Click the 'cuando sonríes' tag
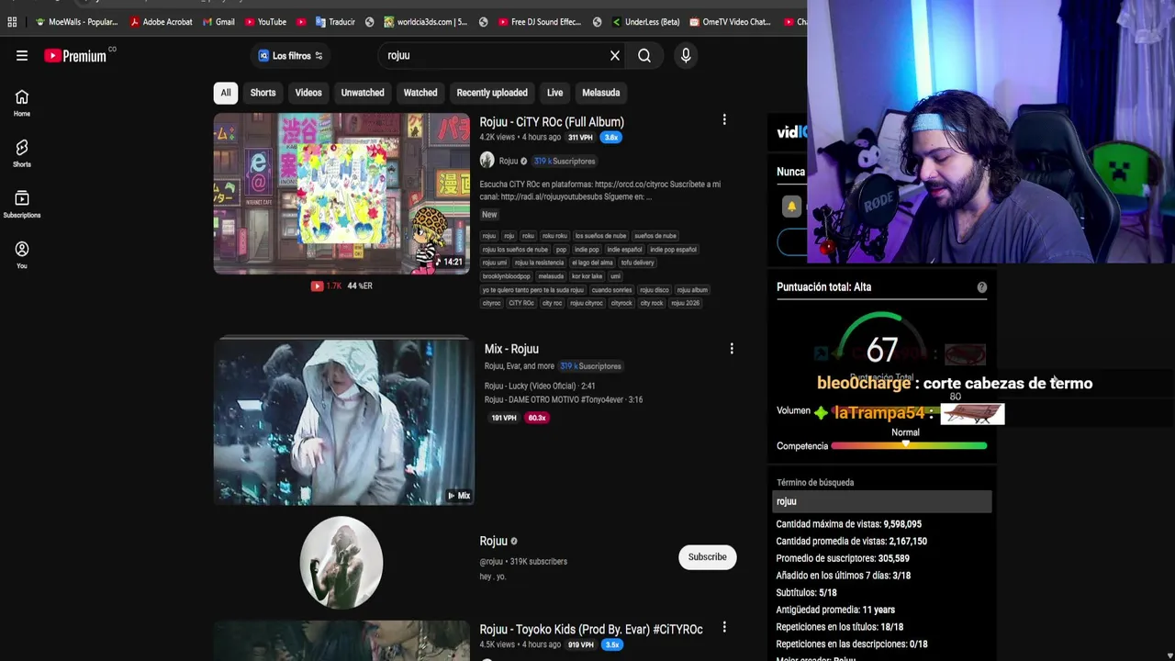 pos(611,290)
